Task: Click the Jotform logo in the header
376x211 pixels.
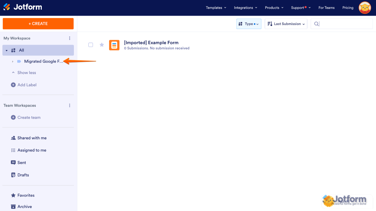Action: (22, 7)
